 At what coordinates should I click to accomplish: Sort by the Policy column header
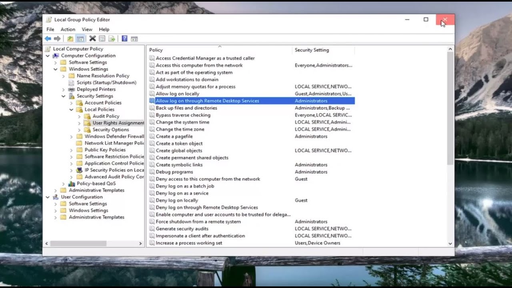tap(219, 50)
